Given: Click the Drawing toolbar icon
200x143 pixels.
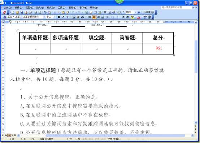Looking at the screenshot, I should (x=114, y=12).
